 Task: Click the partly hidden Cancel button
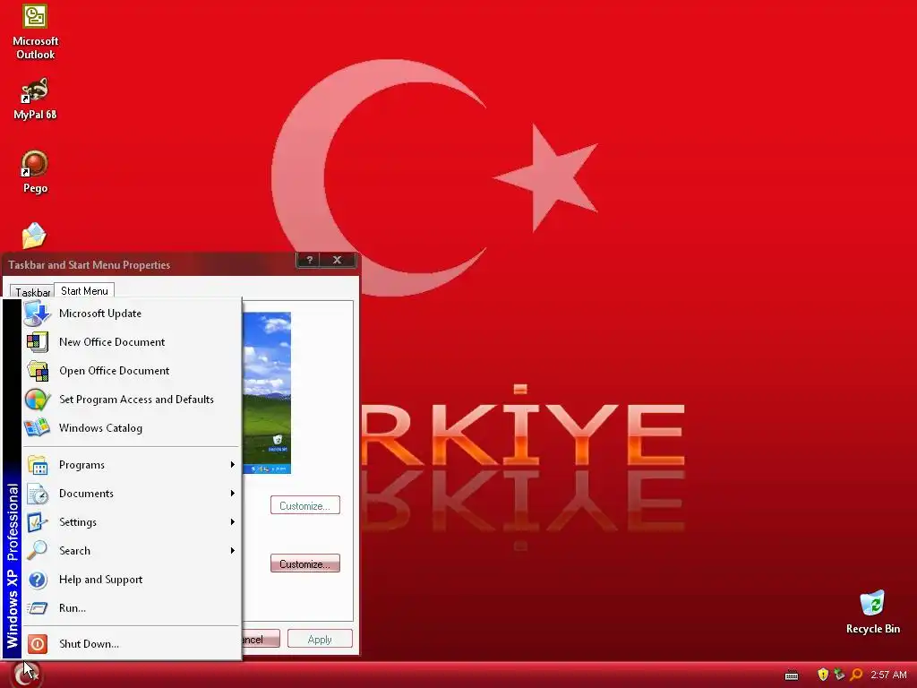coord(261,640)
